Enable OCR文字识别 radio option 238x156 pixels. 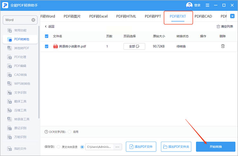69,132
